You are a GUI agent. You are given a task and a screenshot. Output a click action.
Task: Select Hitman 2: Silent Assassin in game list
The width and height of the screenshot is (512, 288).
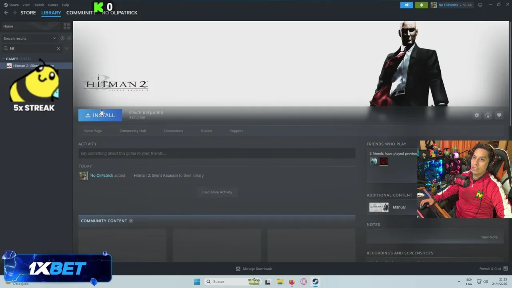36,66
